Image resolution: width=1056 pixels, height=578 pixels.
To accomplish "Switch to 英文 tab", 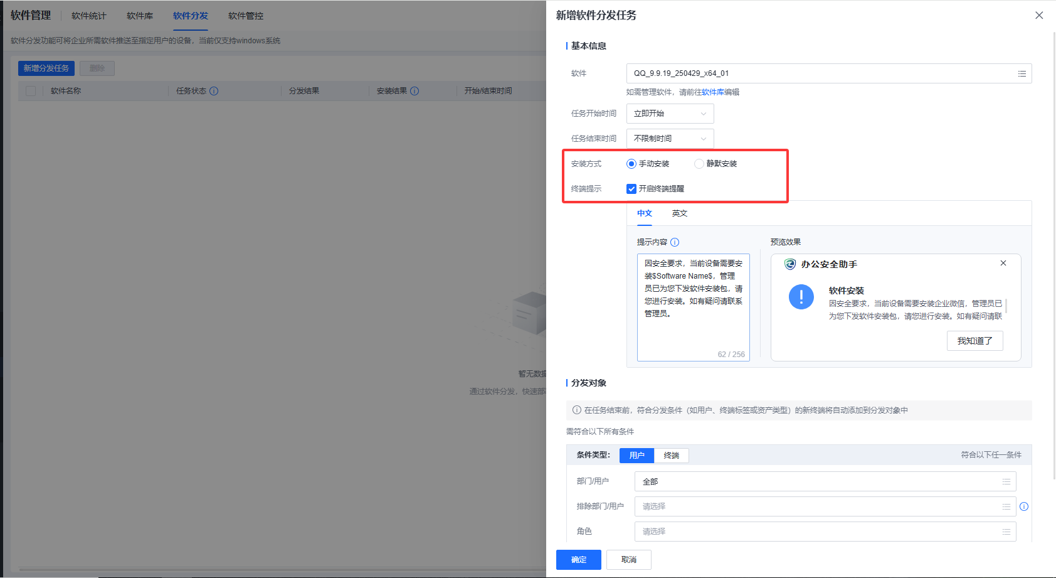I will tap(679, 213).
